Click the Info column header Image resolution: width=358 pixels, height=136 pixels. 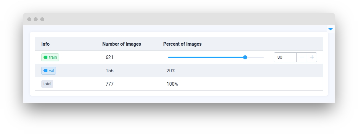point(45,44)
